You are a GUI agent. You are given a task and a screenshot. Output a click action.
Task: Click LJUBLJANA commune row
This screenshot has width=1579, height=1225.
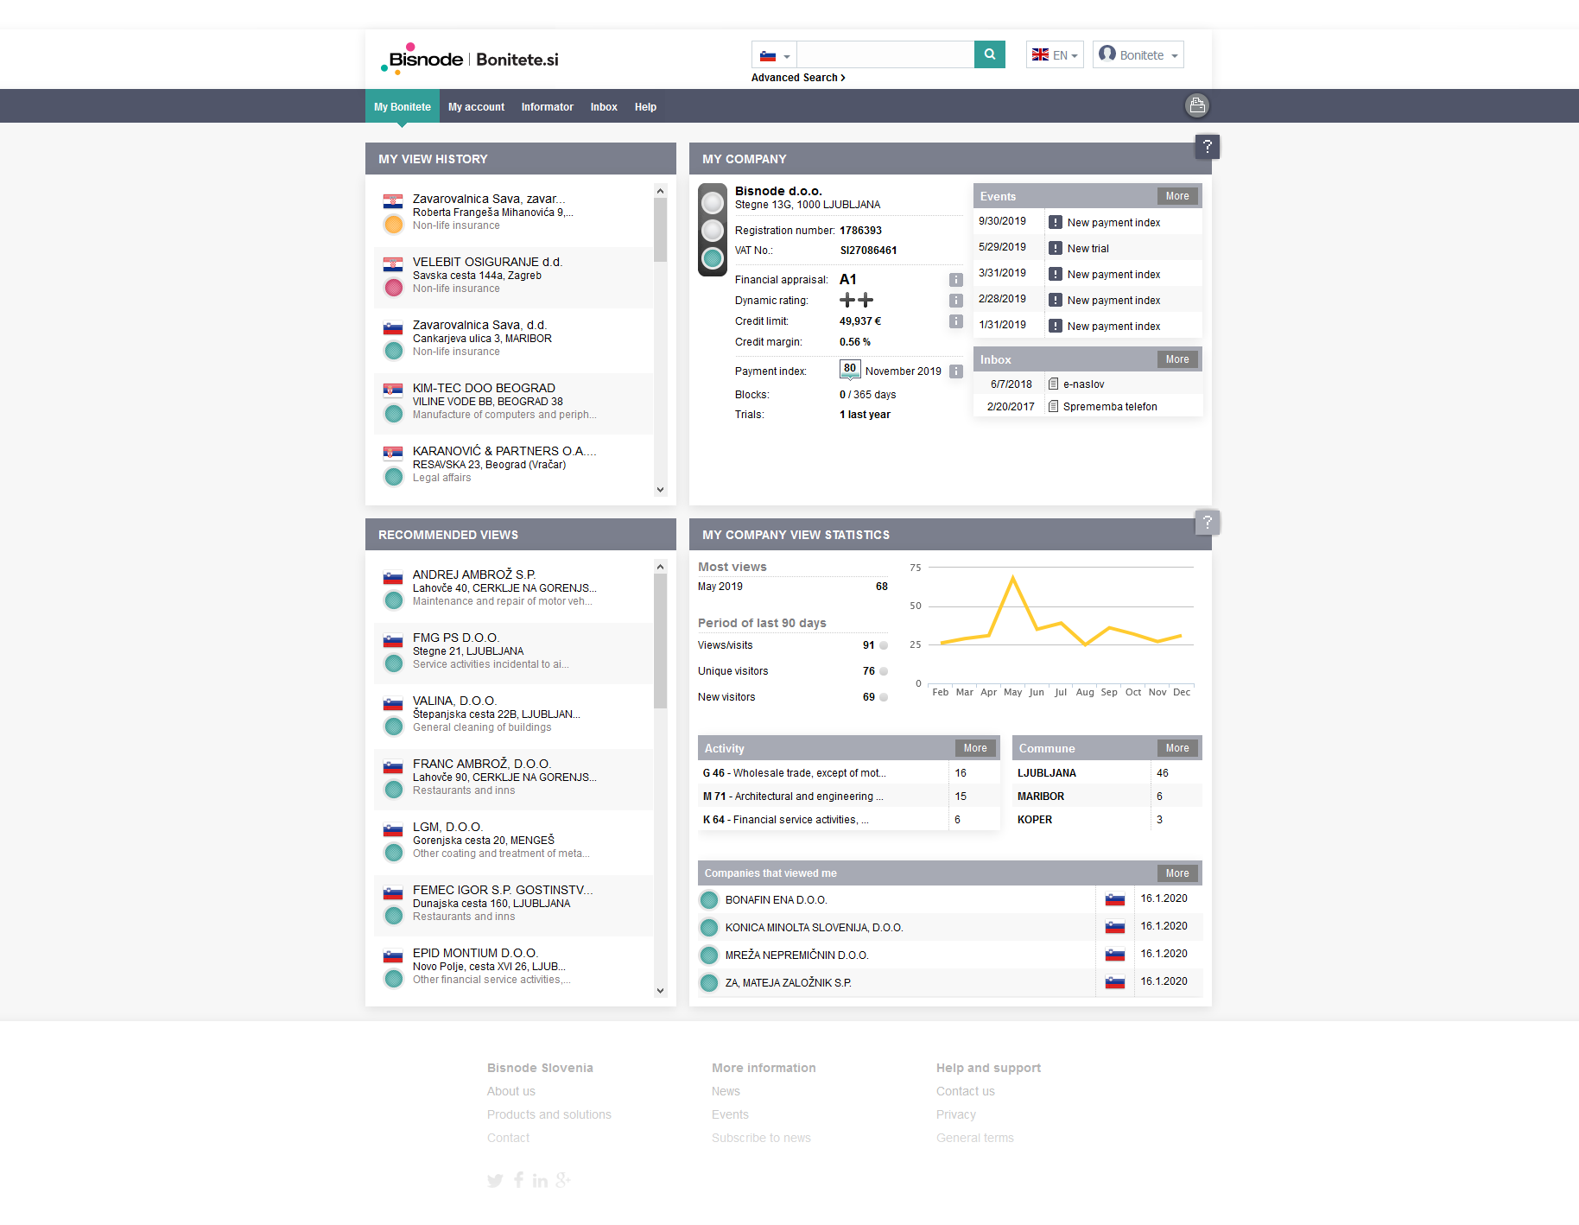(1107, 773)
